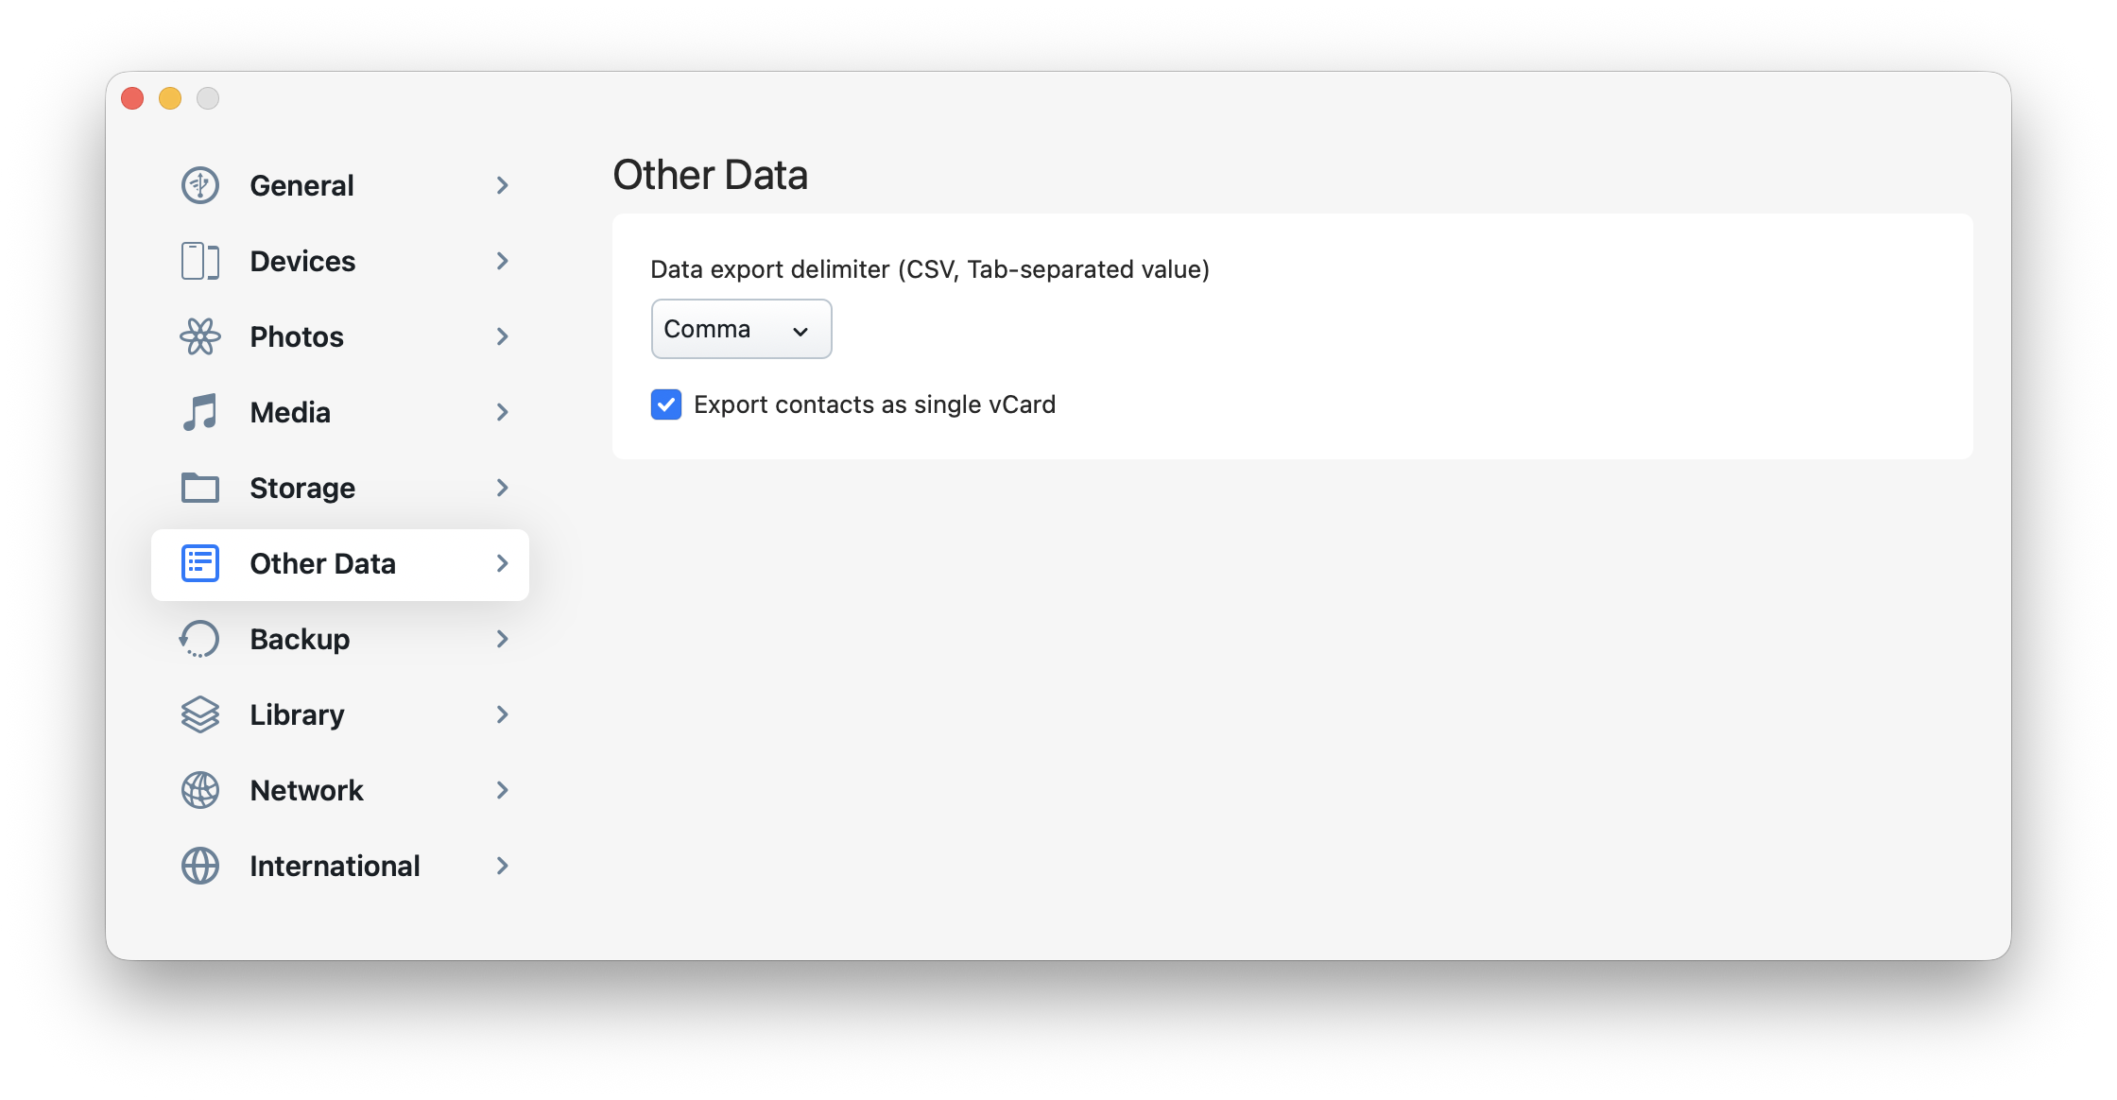Open the Storage preferences section
This screenshot has width=2117, height=1100.
[x=302, y=488]
